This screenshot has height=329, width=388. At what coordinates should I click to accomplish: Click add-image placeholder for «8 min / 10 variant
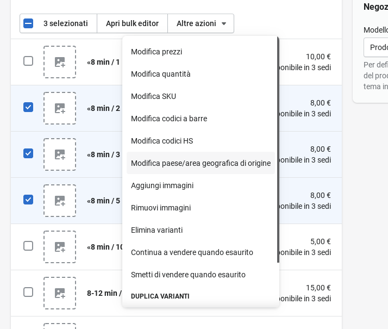pos(60,247)
